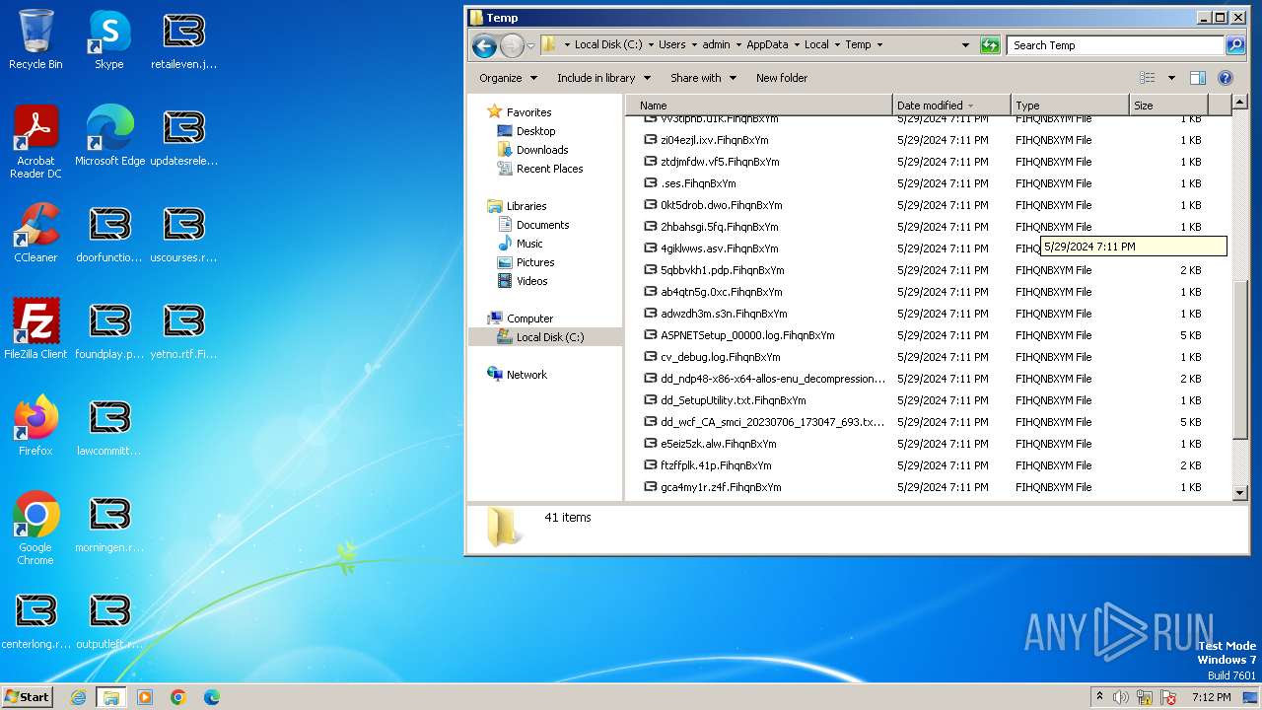Open Windows Media Player taskbar icon
Image resolution: width=1262 pixels, height=710 pixels.
[x=145, y=697]
